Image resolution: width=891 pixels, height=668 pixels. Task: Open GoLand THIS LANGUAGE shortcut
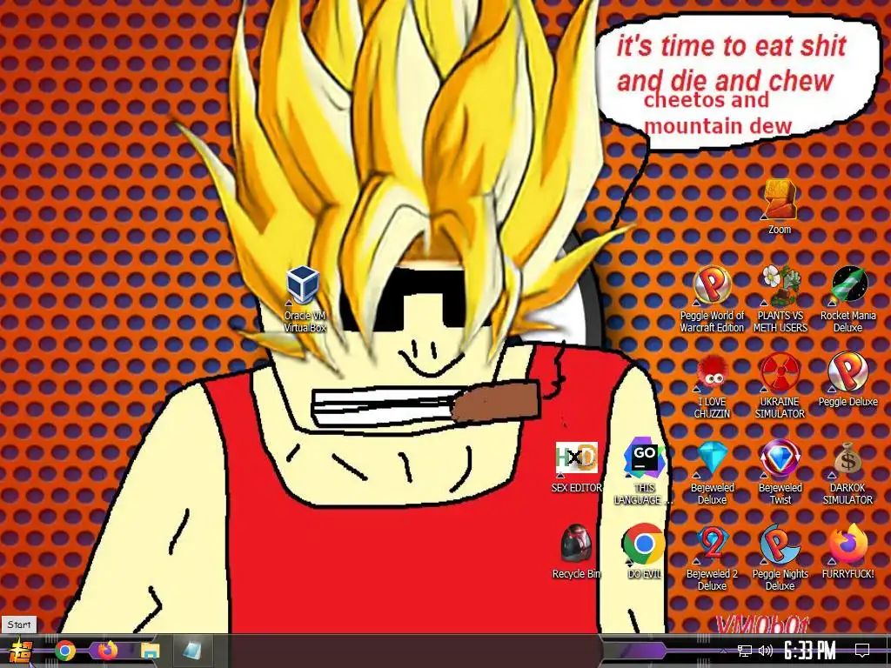[x=644, y=471]
